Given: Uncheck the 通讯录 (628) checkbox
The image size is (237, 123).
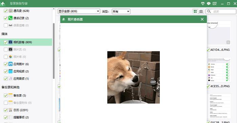Looking at the screenshot, I should tap(6, 11).
